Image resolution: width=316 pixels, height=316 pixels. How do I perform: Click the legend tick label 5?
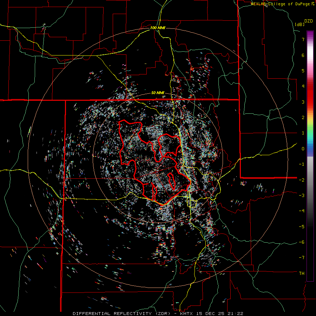[x=303, y=71]
